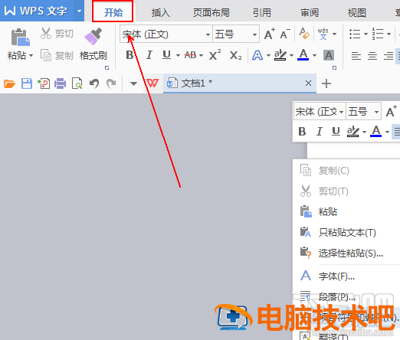Viewport: 400px width, 340px height.
Task: Close the 文档1 document tab
Action: 308,83
